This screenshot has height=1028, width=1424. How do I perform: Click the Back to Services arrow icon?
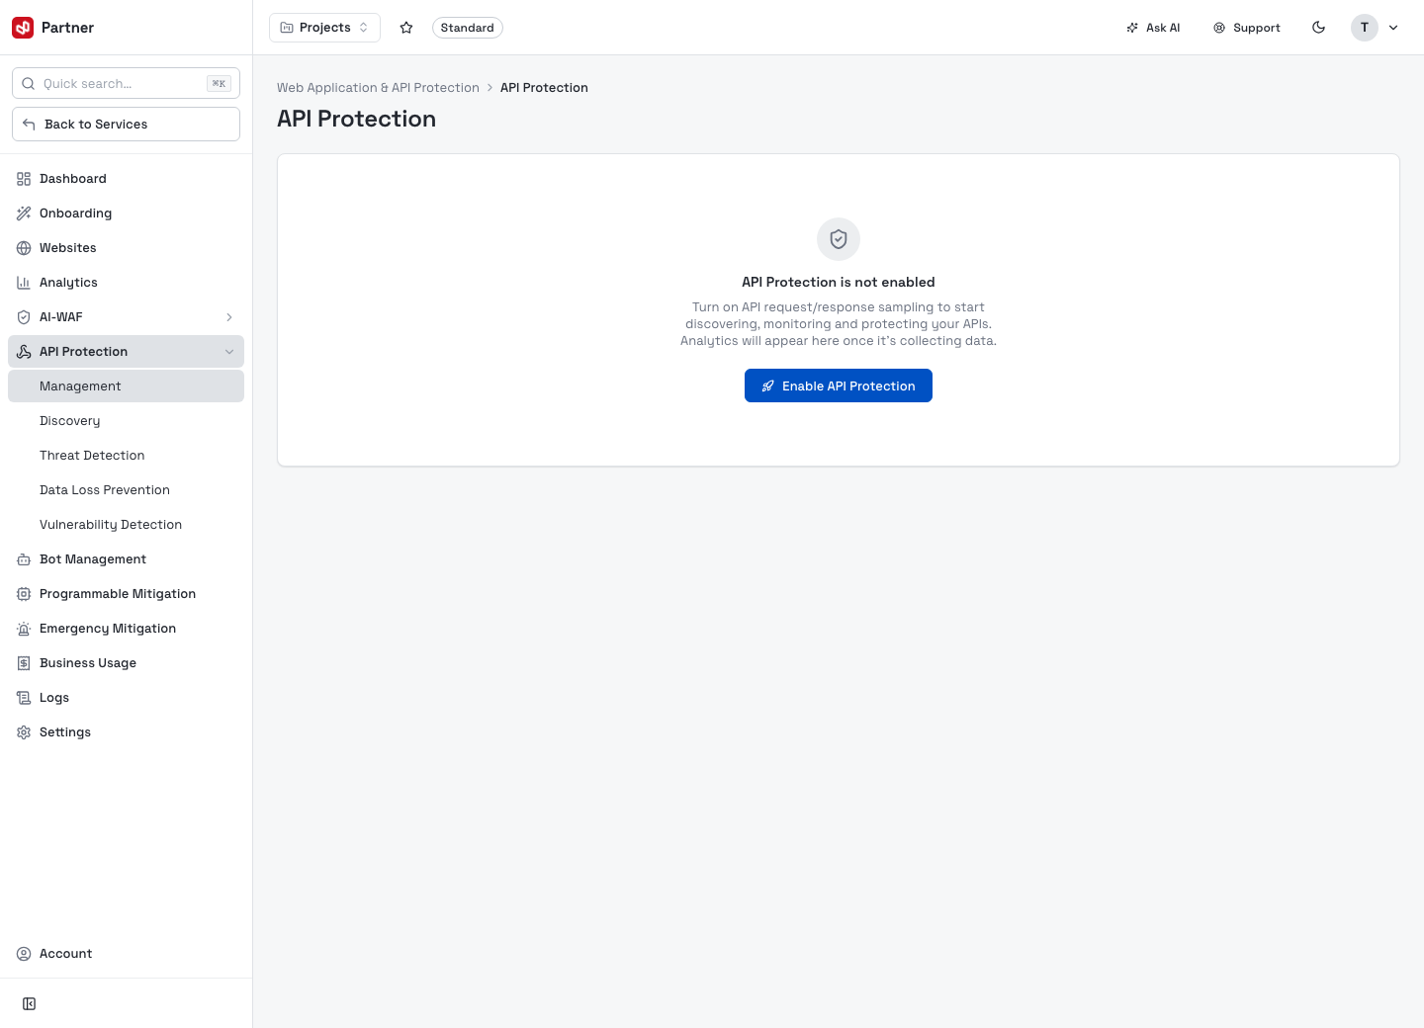point(29,125)
